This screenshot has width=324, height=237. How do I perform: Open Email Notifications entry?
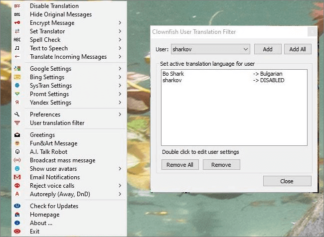pos(69,177)
